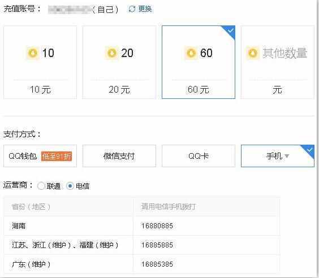Screen dimensions: 319x278
Task: Click the number 16885385
Action: (157, 264)
